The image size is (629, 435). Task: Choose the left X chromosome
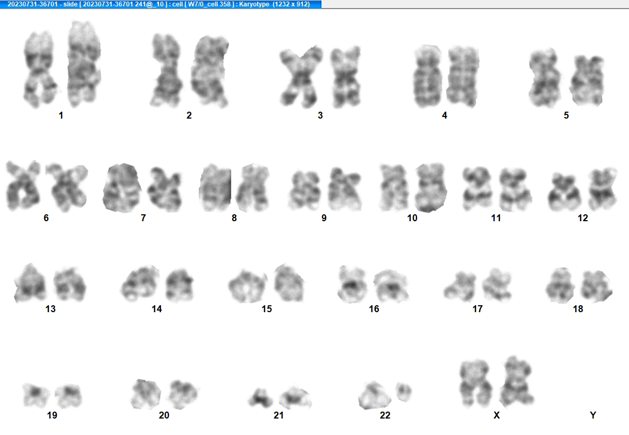point(476,383)
